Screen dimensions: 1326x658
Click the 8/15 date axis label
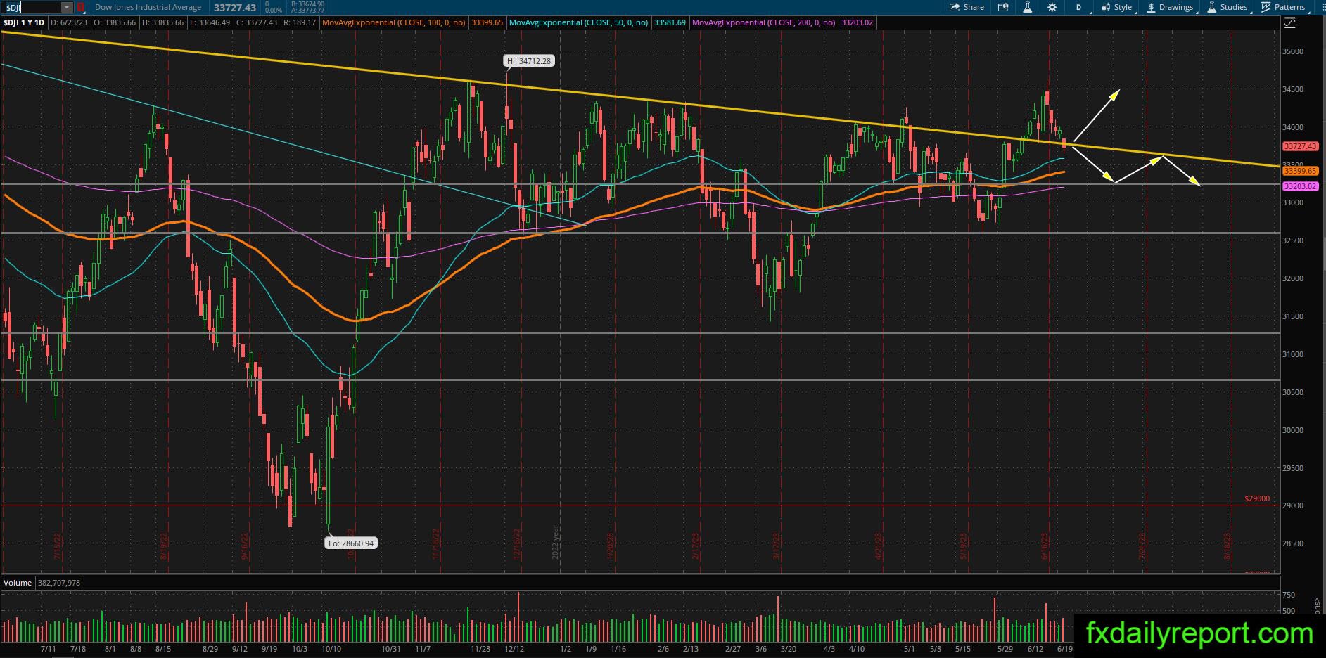pos(162,649)
